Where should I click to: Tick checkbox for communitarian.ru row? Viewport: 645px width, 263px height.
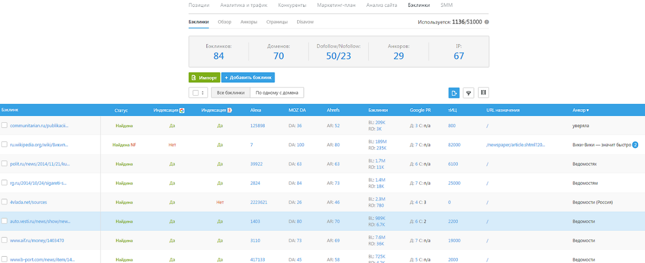click(x=4, y=125)
